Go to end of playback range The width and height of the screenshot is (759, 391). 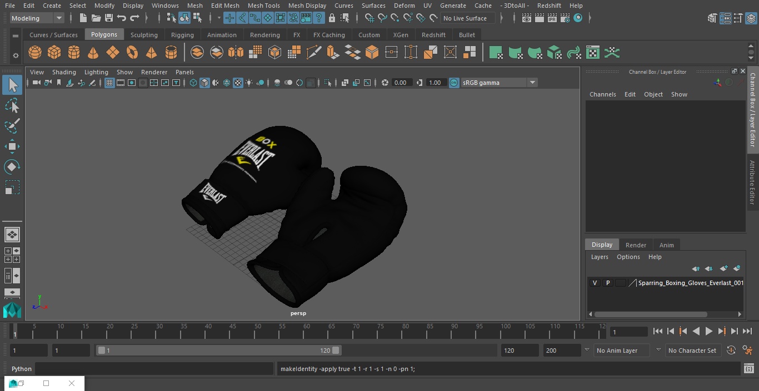(x=747, y=331)
